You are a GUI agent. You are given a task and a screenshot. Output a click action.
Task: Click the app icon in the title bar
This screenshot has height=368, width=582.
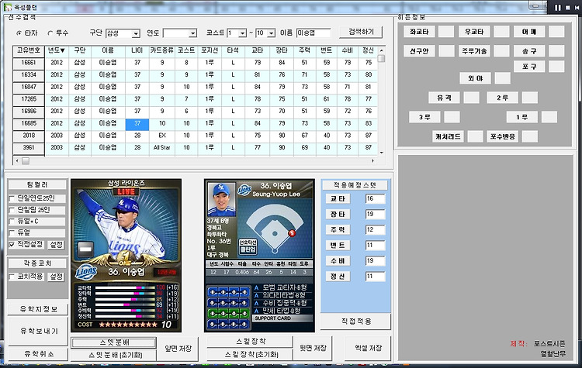point(8,7)
